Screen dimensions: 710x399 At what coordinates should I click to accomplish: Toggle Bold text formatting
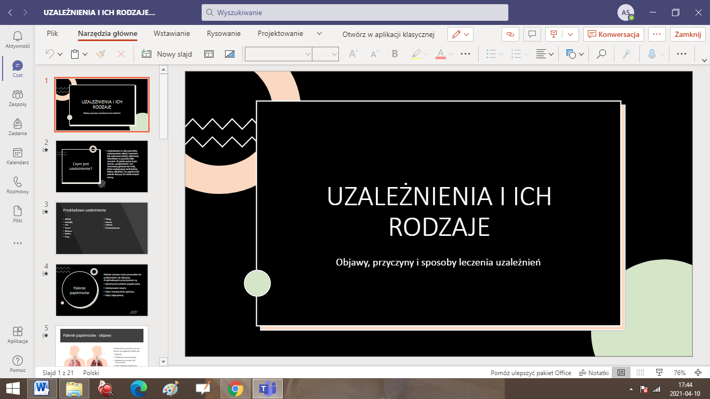(395, 54)
